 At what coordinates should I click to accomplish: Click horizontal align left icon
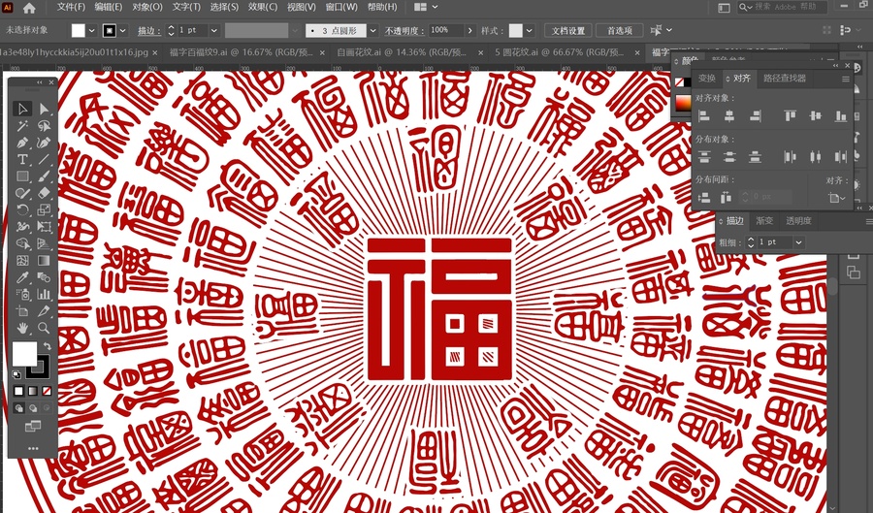[704, 115]
